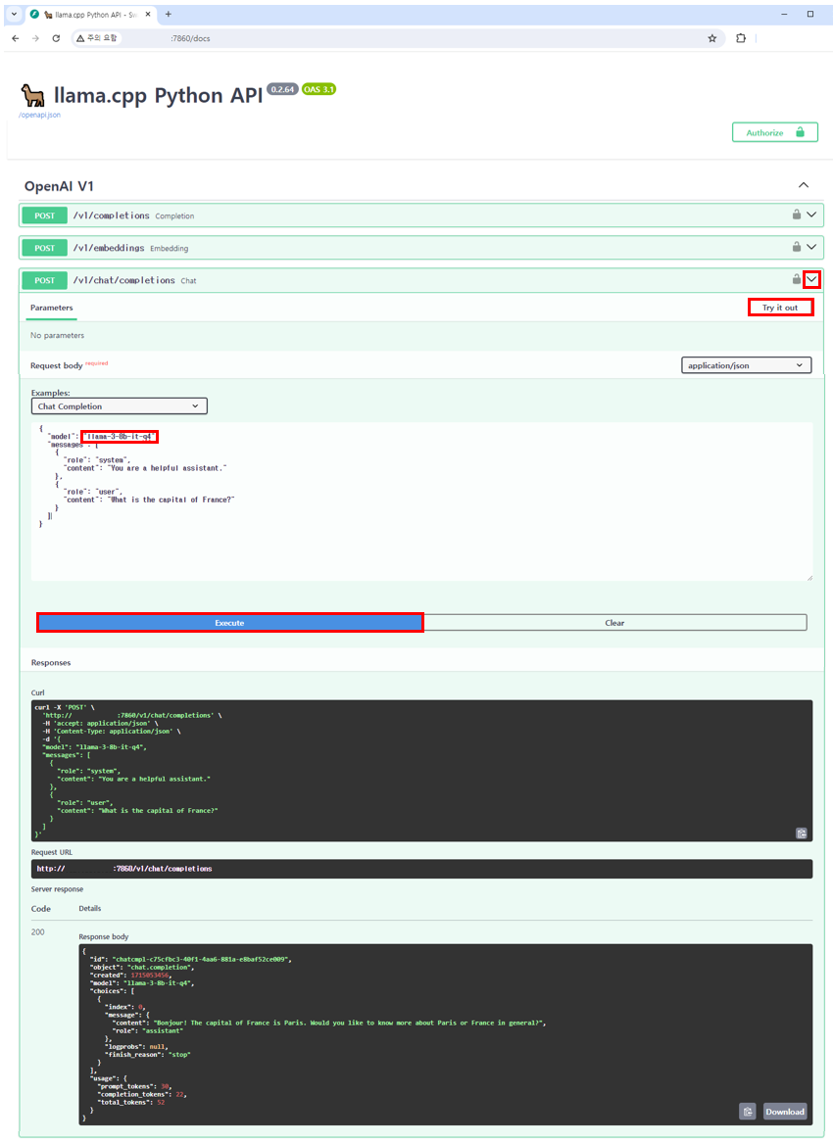
Task: Bookmark this page with the star icon
Action: [x=711, y=38]
